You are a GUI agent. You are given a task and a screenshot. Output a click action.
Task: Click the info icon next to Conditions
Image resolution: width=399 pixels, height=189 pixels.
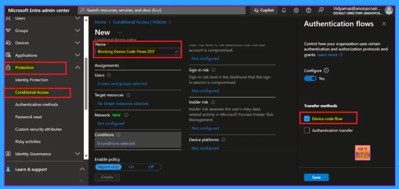coord(118,135)
